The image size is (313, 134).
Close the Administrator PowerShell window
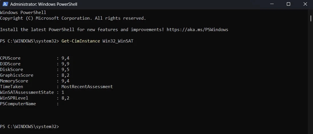305,4
